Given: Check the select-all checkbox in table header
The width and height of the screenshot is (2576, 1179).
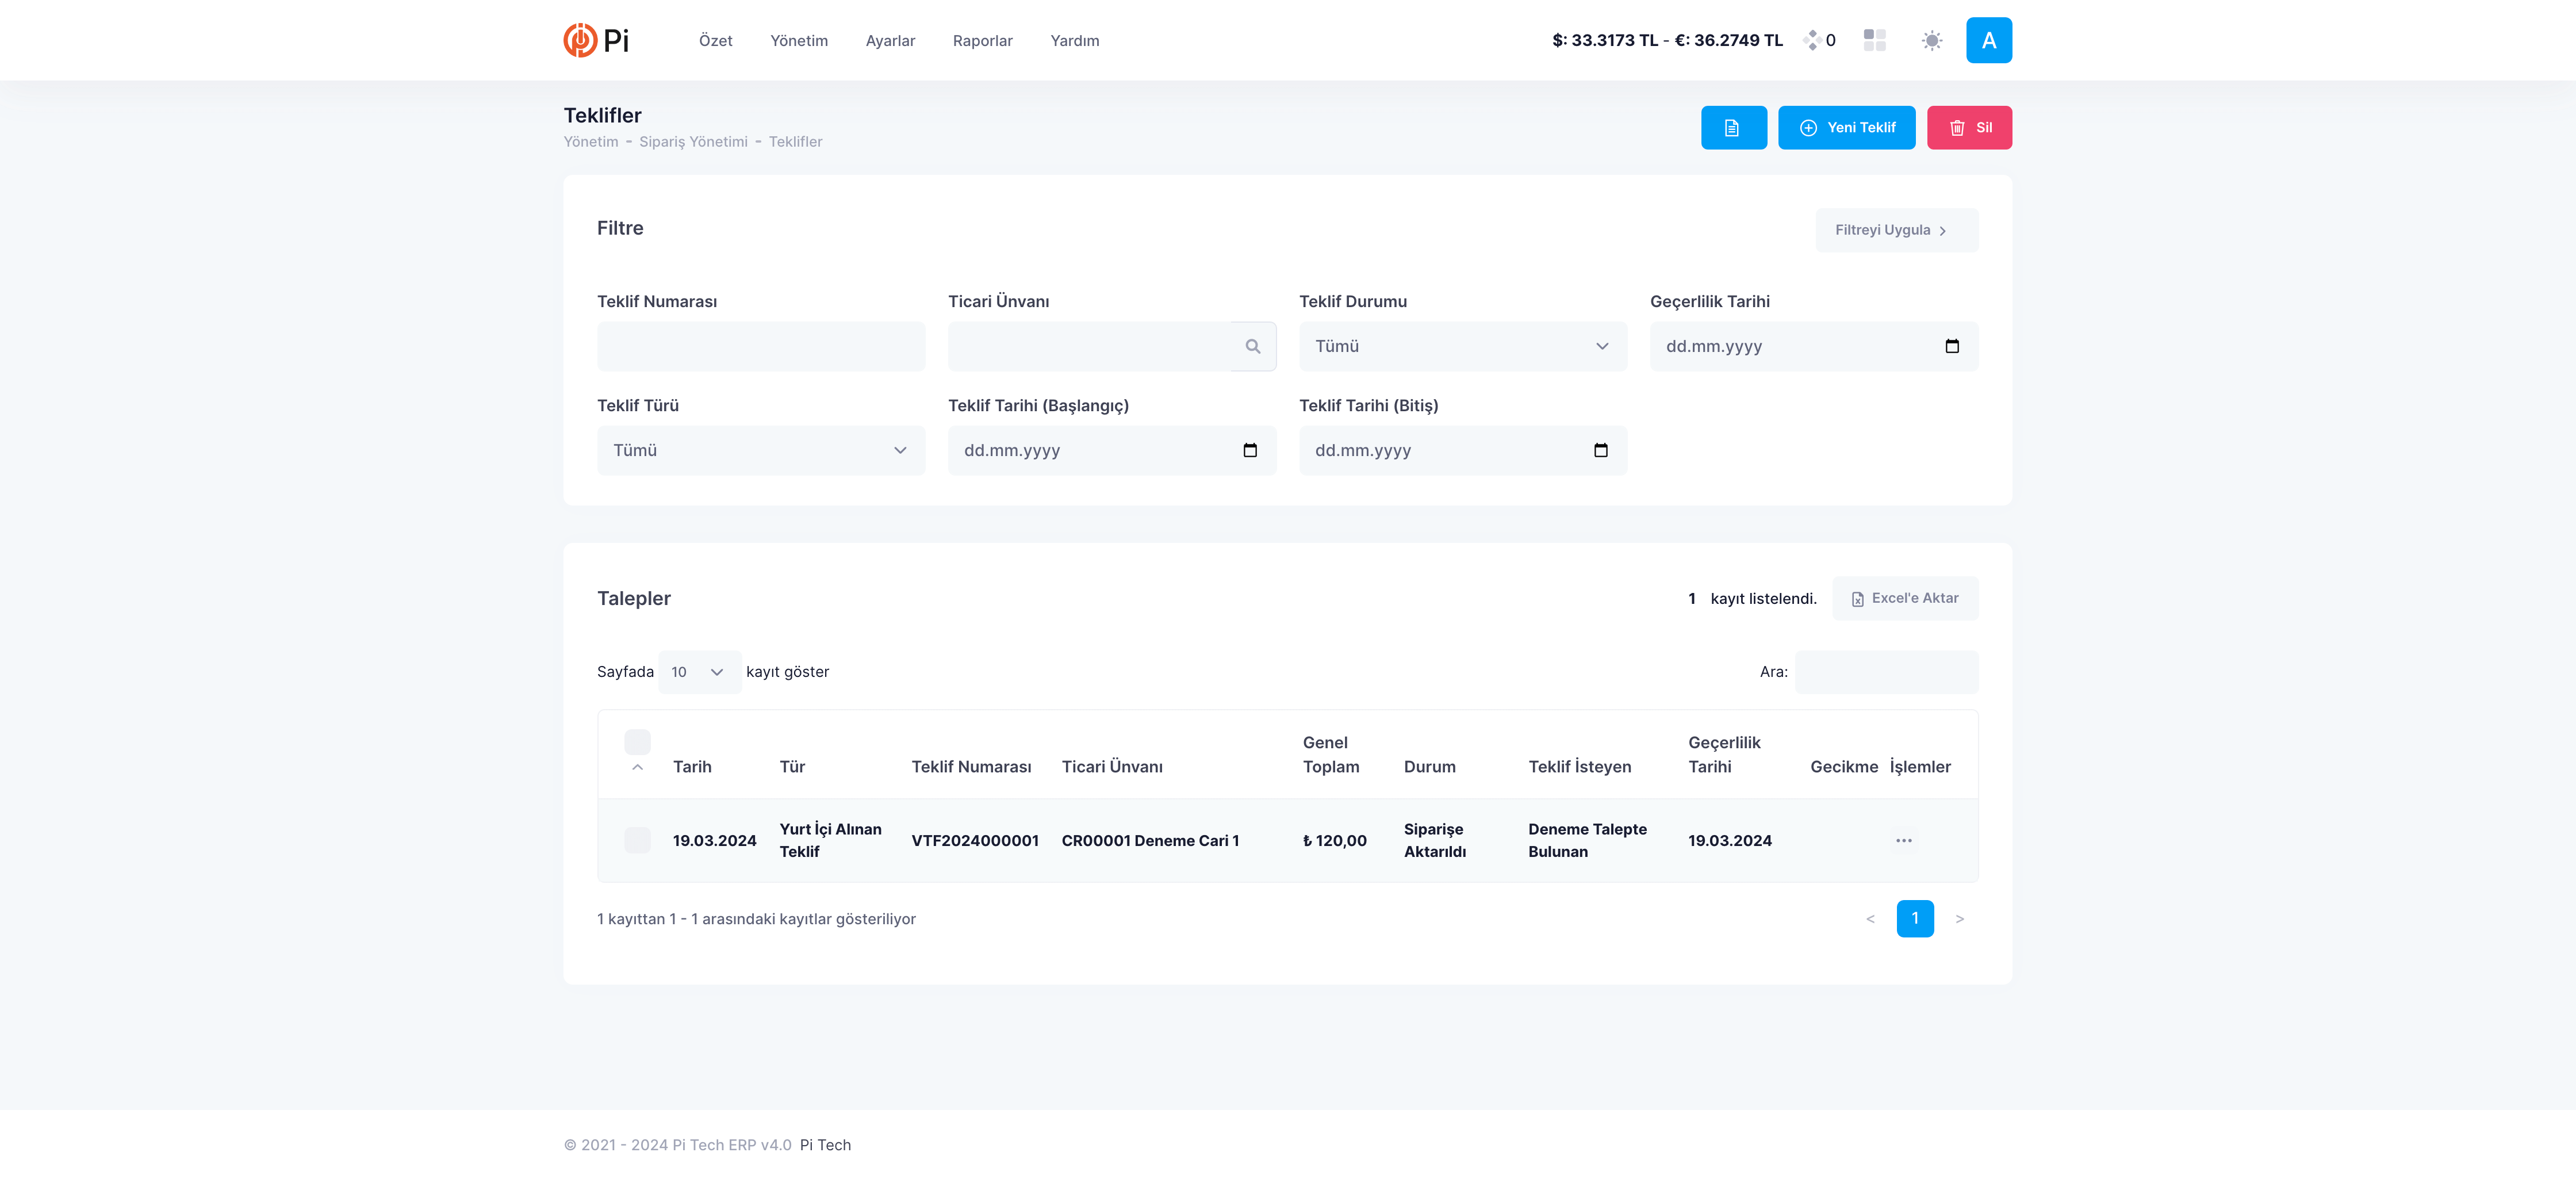Looking at the screenshot, I should [x=637, y=741].
